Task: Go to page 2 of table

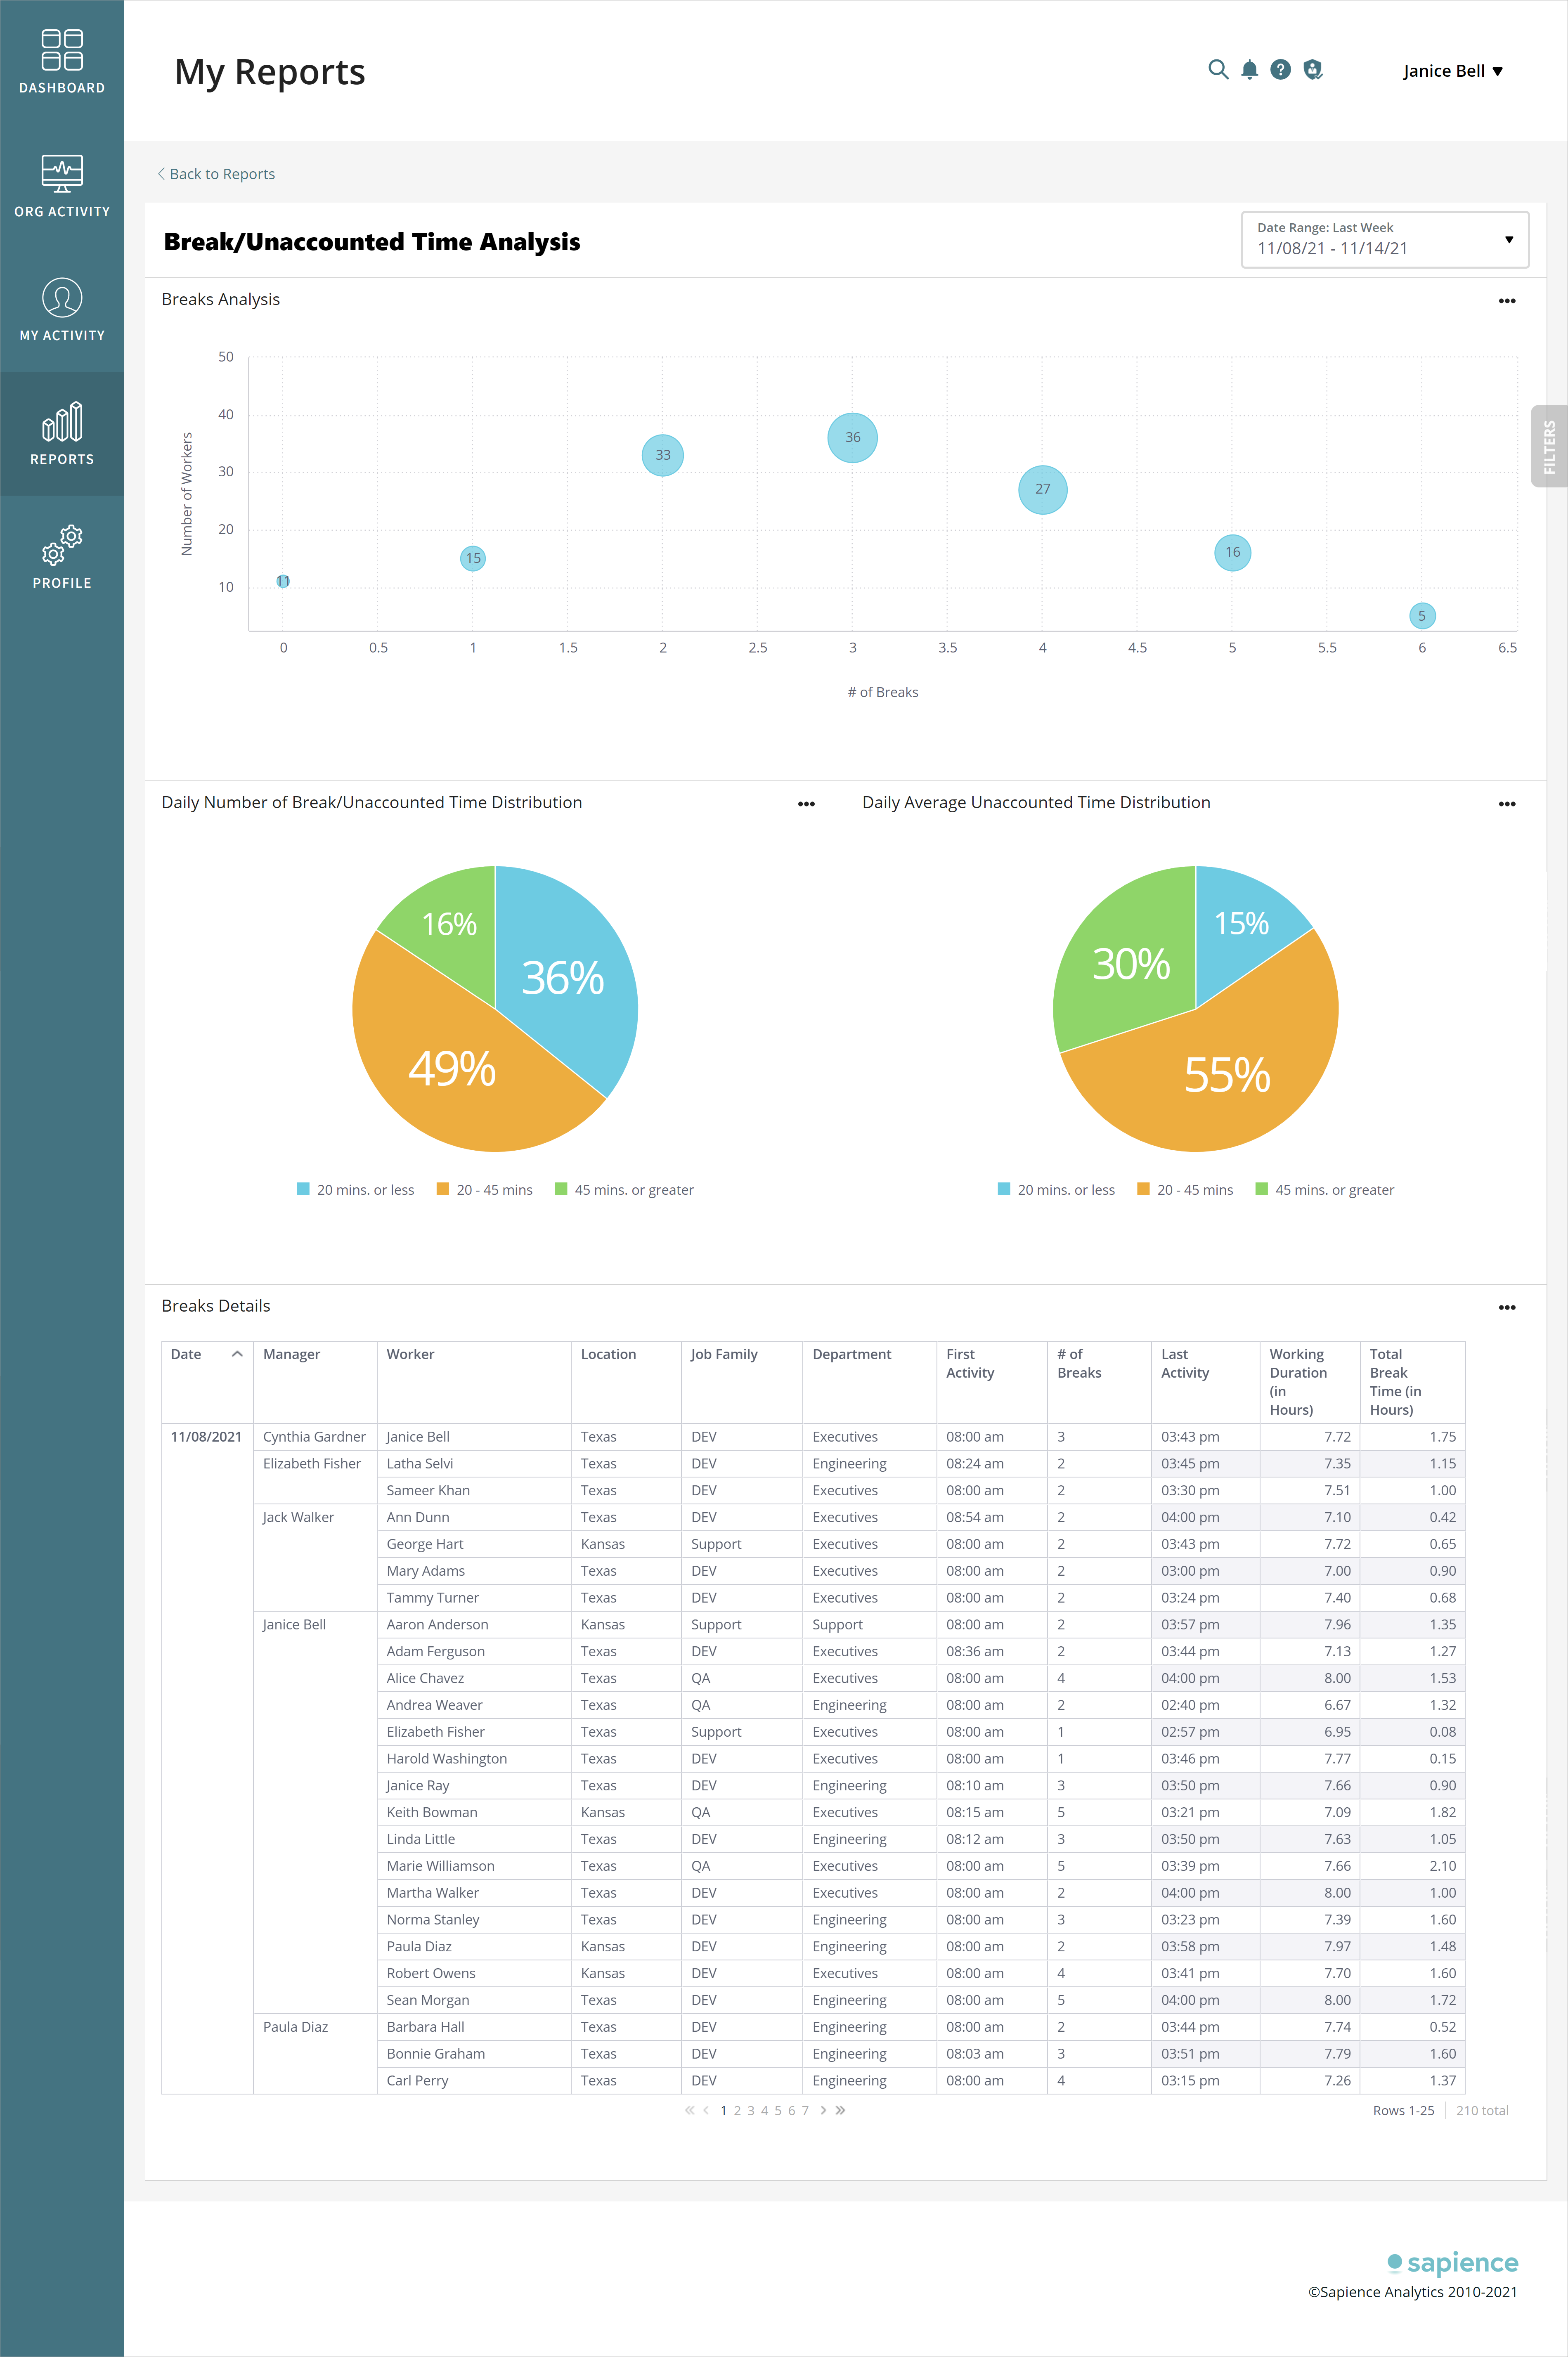Action: (737, 2110)
